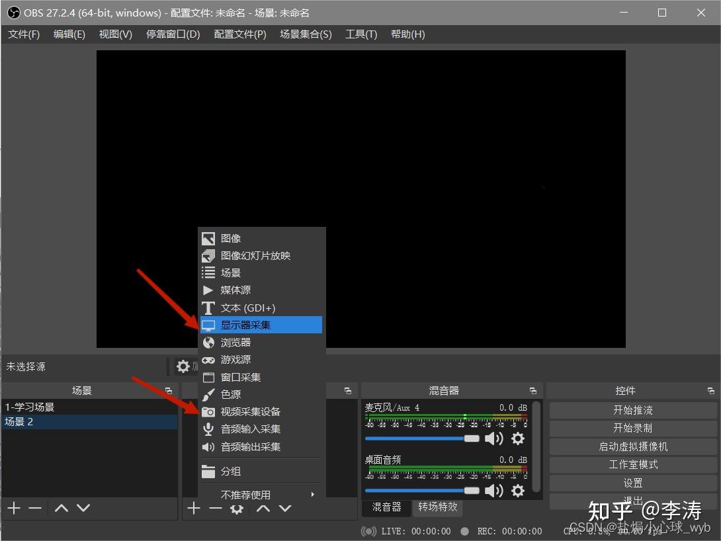Toggle 工作室模式 studio mode
721x541 pixels.
[633, 465]
